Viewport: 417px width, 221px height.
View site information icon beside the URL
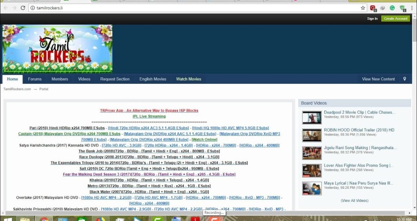coord(33,8)
